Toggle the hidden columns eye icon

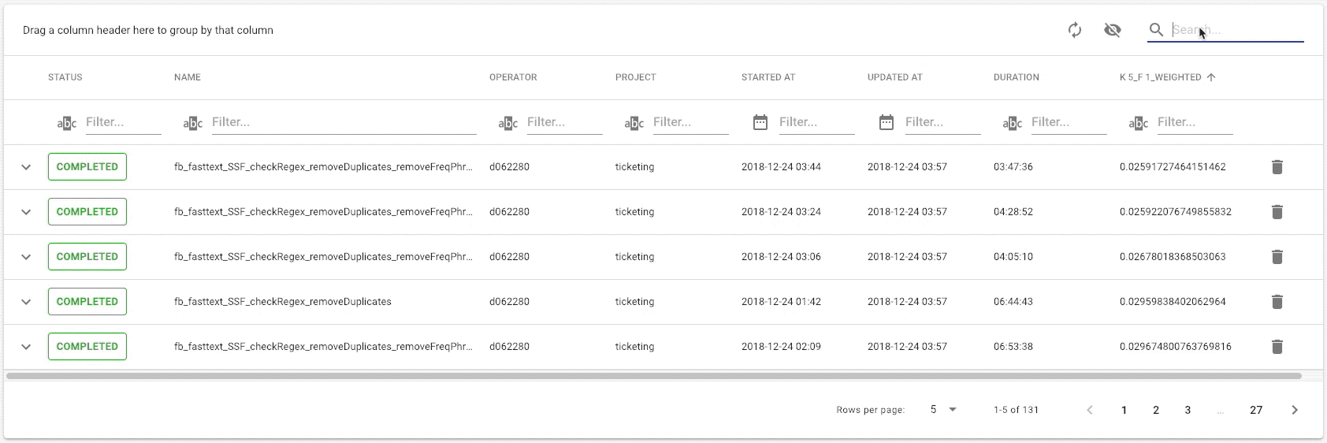1112,30
